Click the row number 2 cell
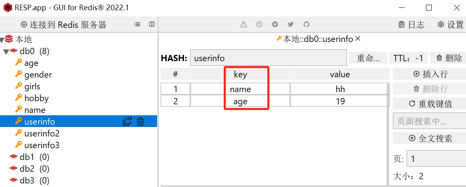Viewport: 466px width, 187px height. point(175,101)
